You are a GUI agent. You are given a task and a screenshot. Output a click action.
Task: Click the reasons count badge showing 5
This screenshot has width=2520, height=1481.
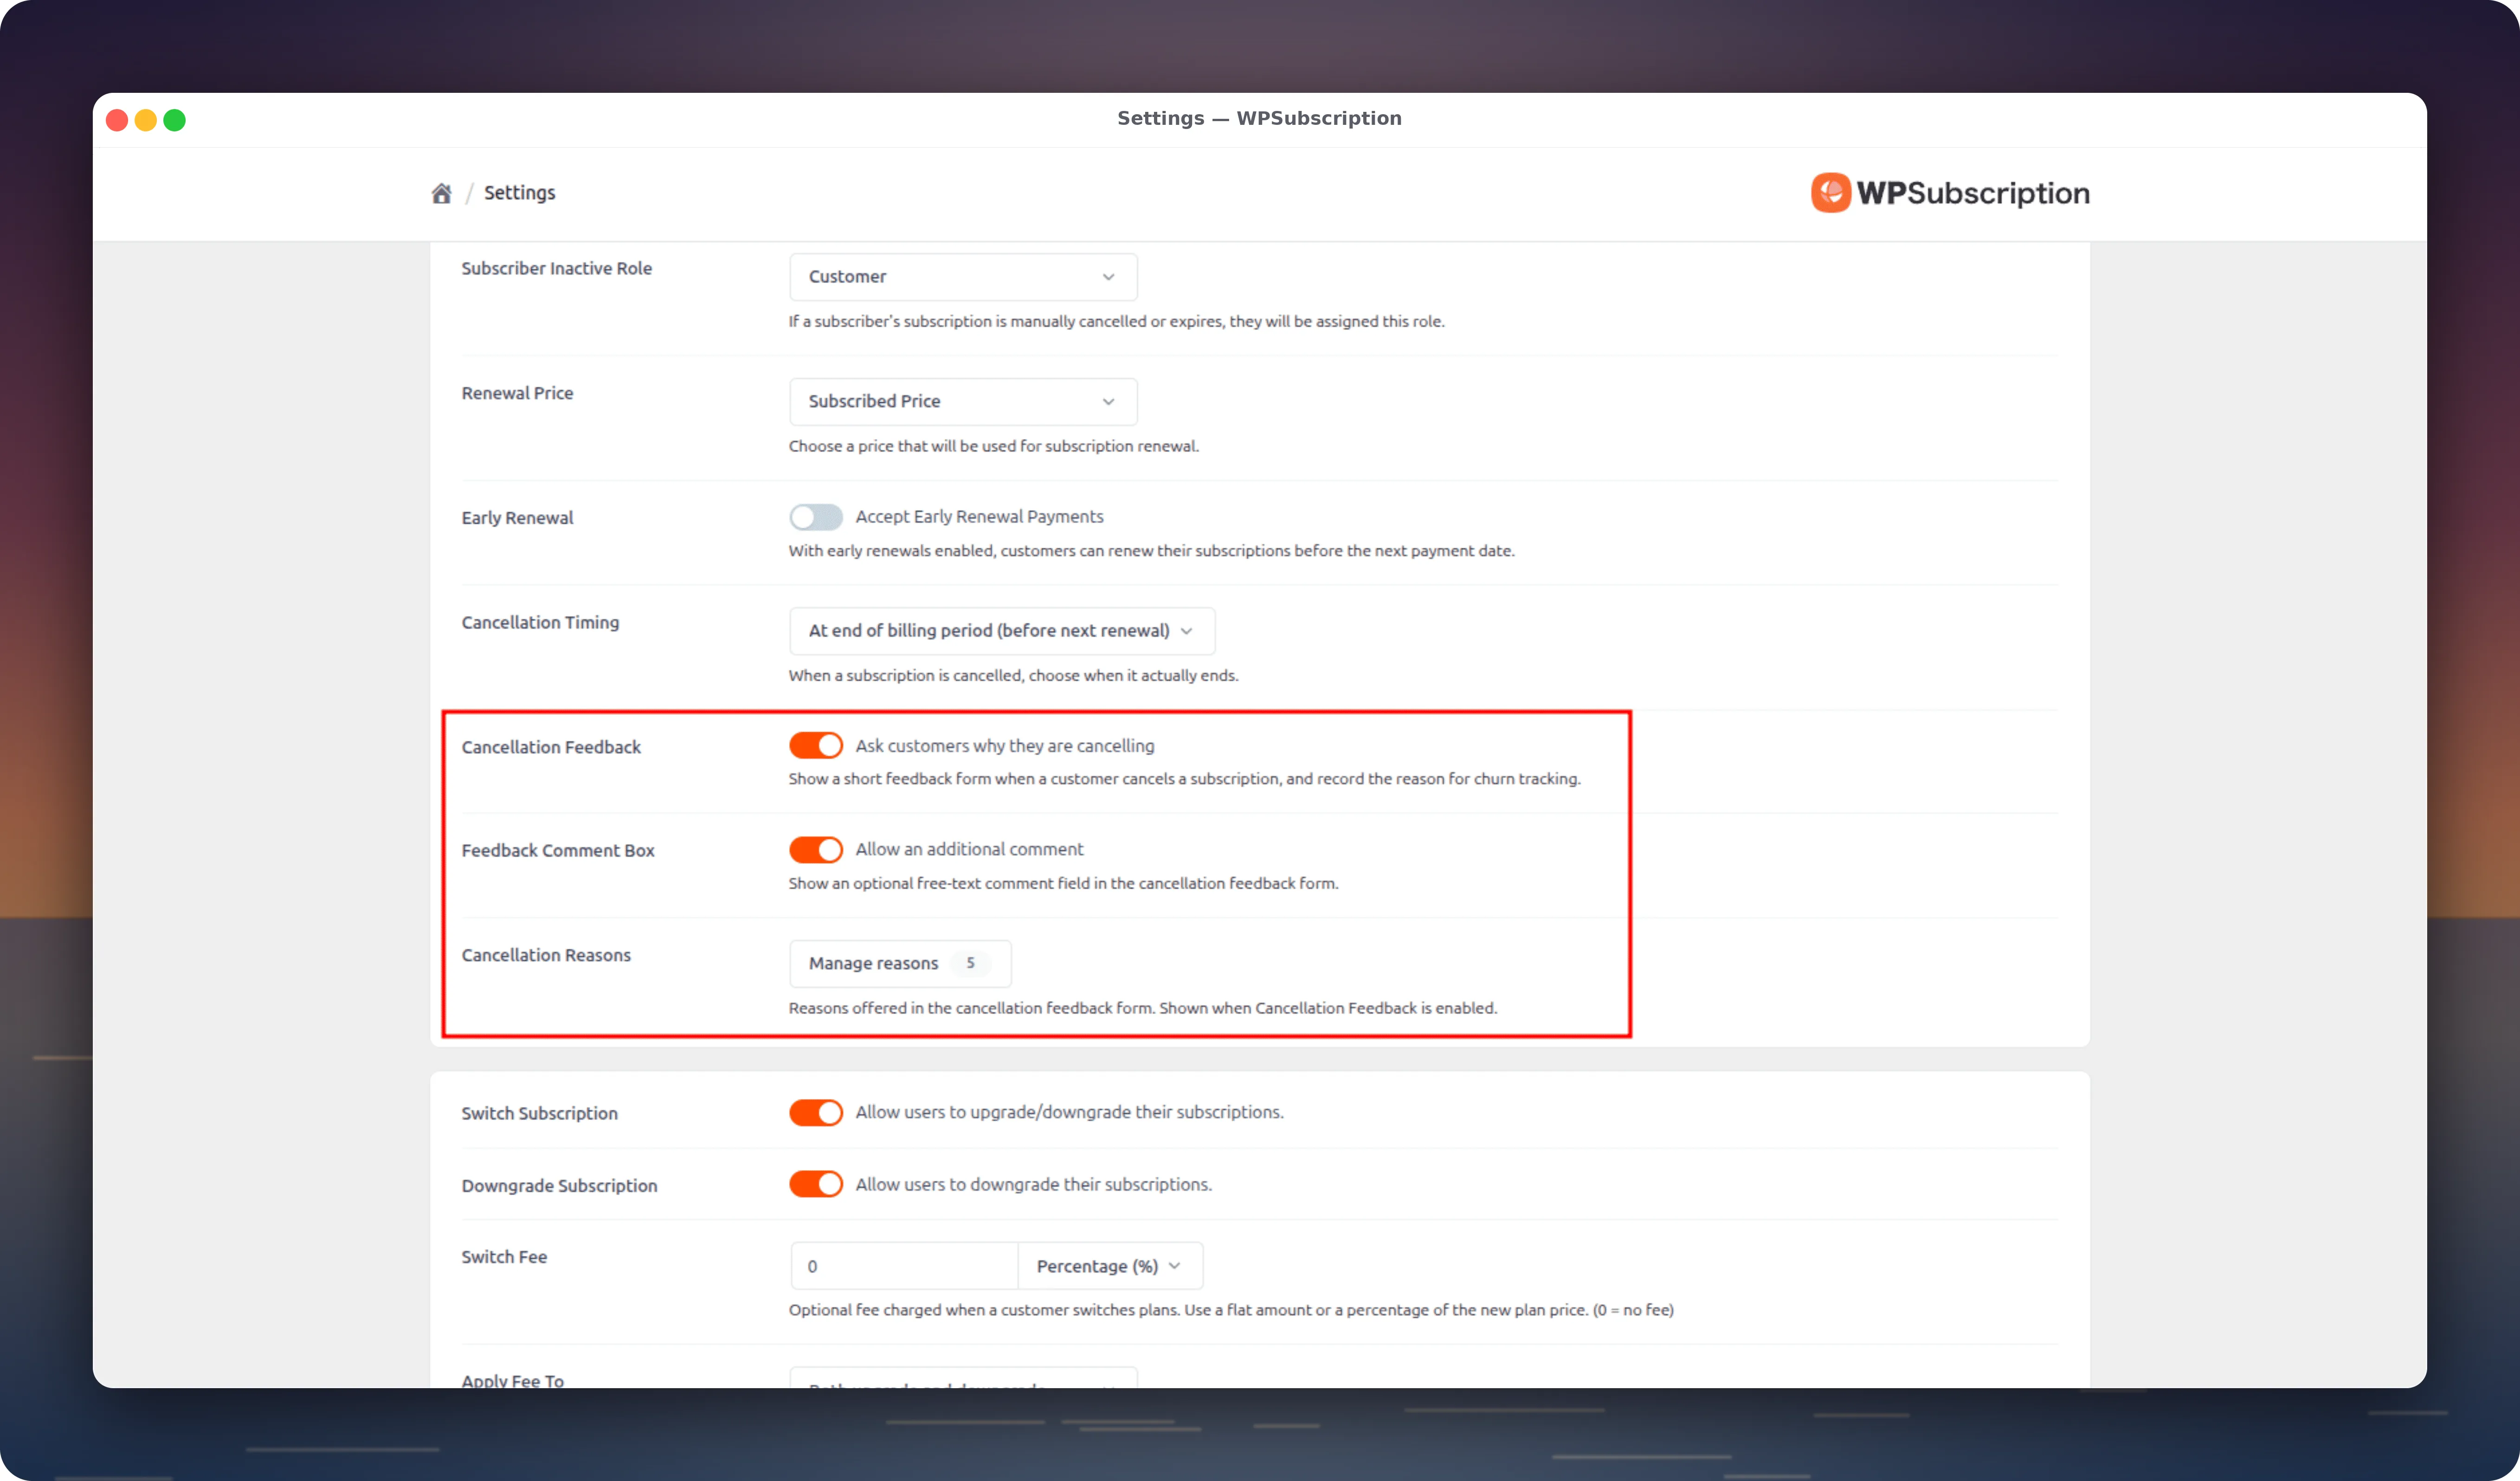click(x=970, y=963)
